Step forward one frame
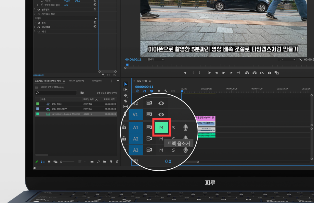 tap(231, 73)
